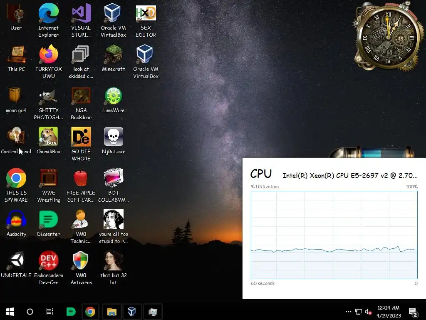
Task: Switch to VirtualBox on the taskbar
Action: point(132,312)
